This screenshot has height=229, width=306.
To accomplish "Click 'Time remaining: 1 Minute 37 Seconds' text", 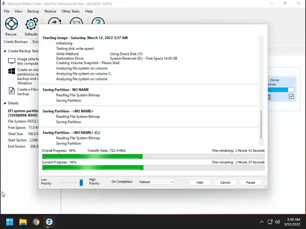I will pyautogui.click(x=238, y=162).
